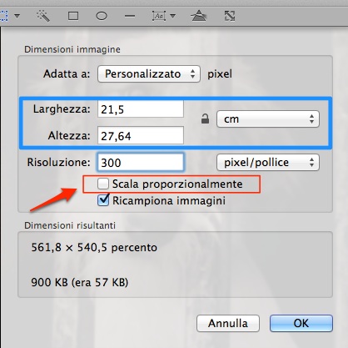Click the 'Dimensioni immagine' heading

pyautogui.click(x=72, y=49)
